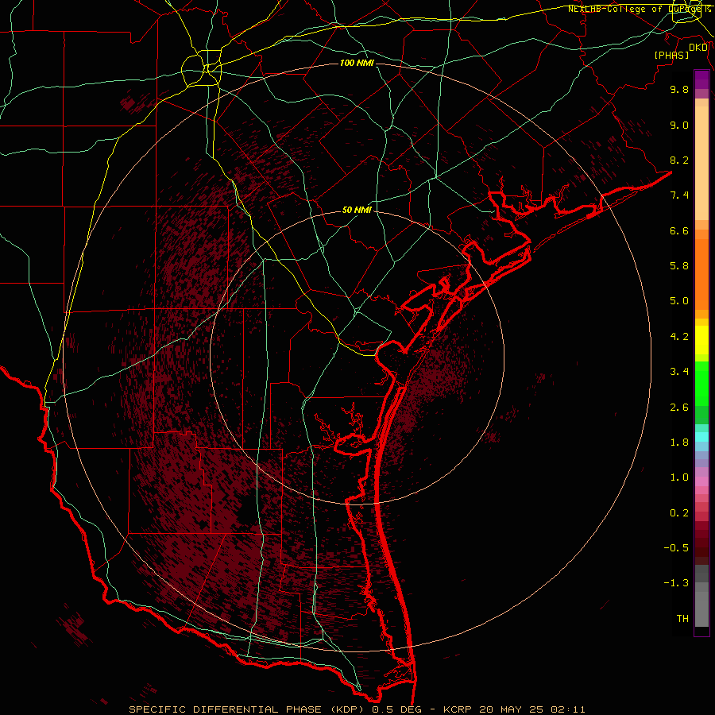Click the yellow highway loop around the city
The image size is (715, 715).
tap(201, 70)
